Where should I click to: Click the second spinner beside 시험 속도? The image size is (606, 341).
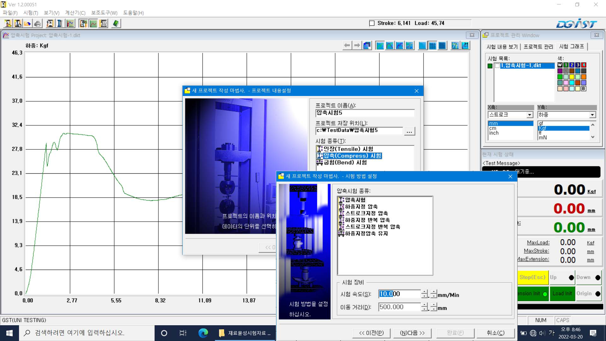coord(434,294)
